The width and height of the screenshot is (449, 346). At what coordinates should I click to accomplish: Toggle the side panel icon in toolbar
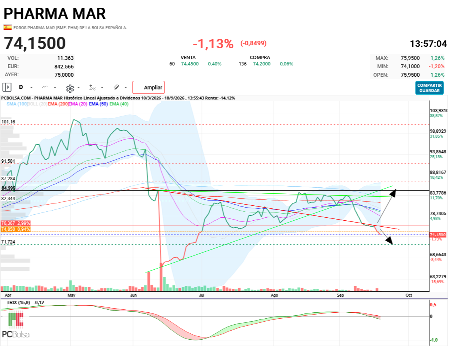click(7, 87)
